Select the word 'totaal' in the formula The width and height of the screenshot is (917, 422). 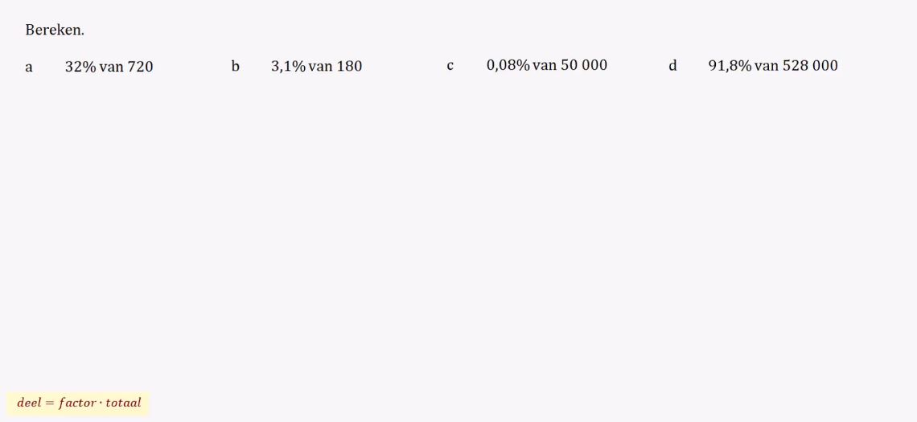(123, 404)
